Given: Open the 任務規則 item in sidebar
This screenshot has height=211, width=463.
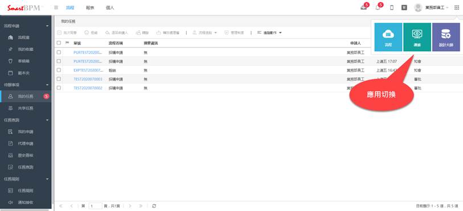Looking at the screenshot, I should click(26, 191).
